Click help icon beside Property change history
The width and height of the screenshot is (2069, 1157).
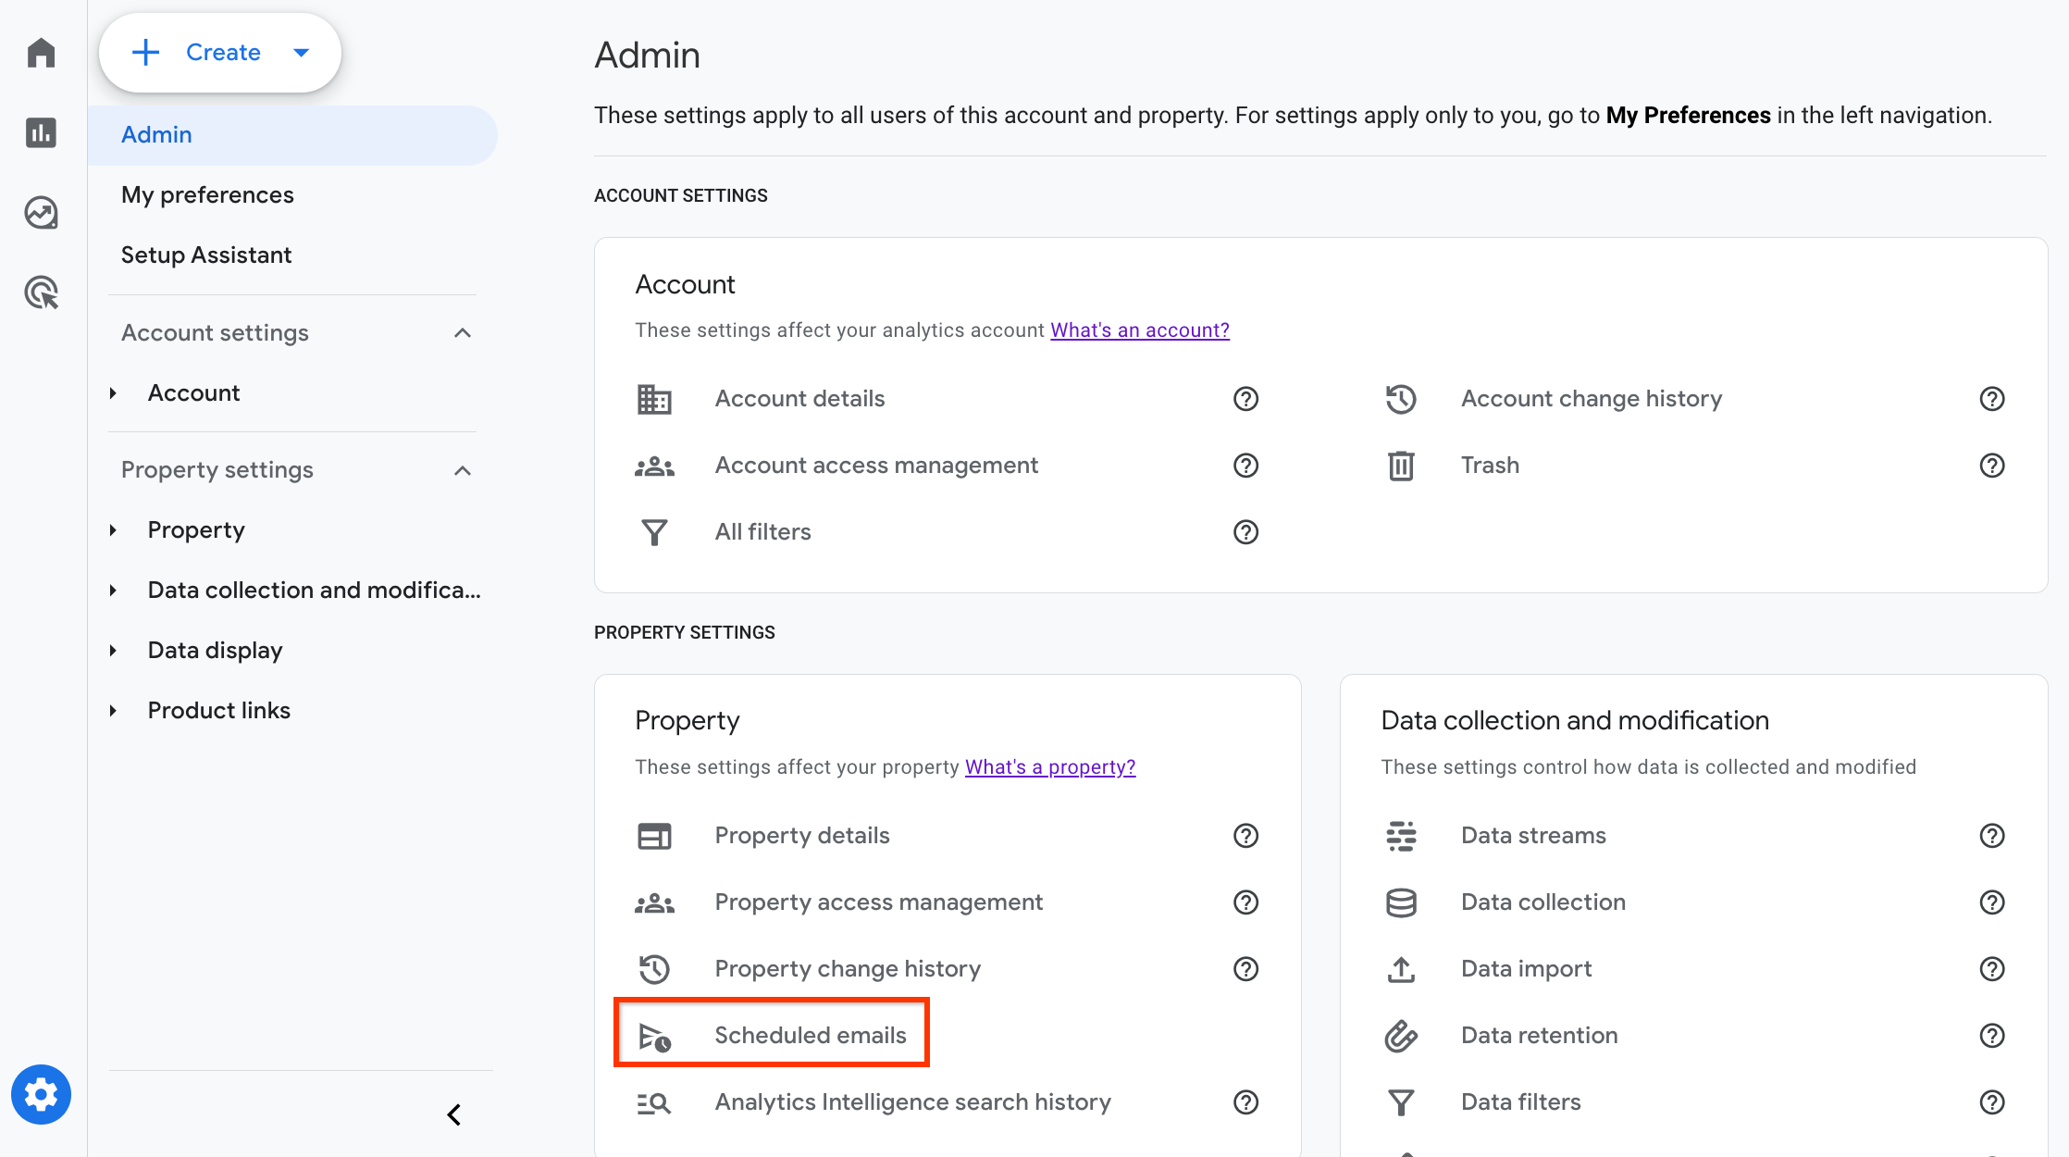(1245, 969)
